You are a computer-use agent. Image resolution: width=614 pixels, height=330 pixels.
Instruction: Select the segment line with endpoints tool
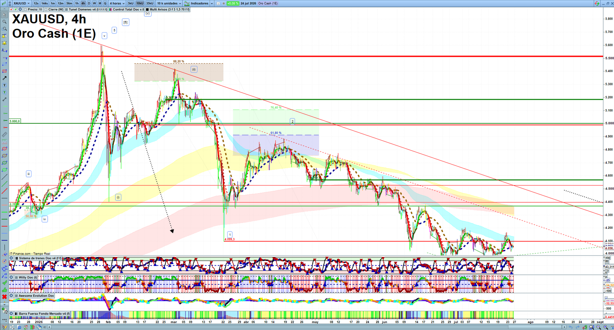[4, 99]
